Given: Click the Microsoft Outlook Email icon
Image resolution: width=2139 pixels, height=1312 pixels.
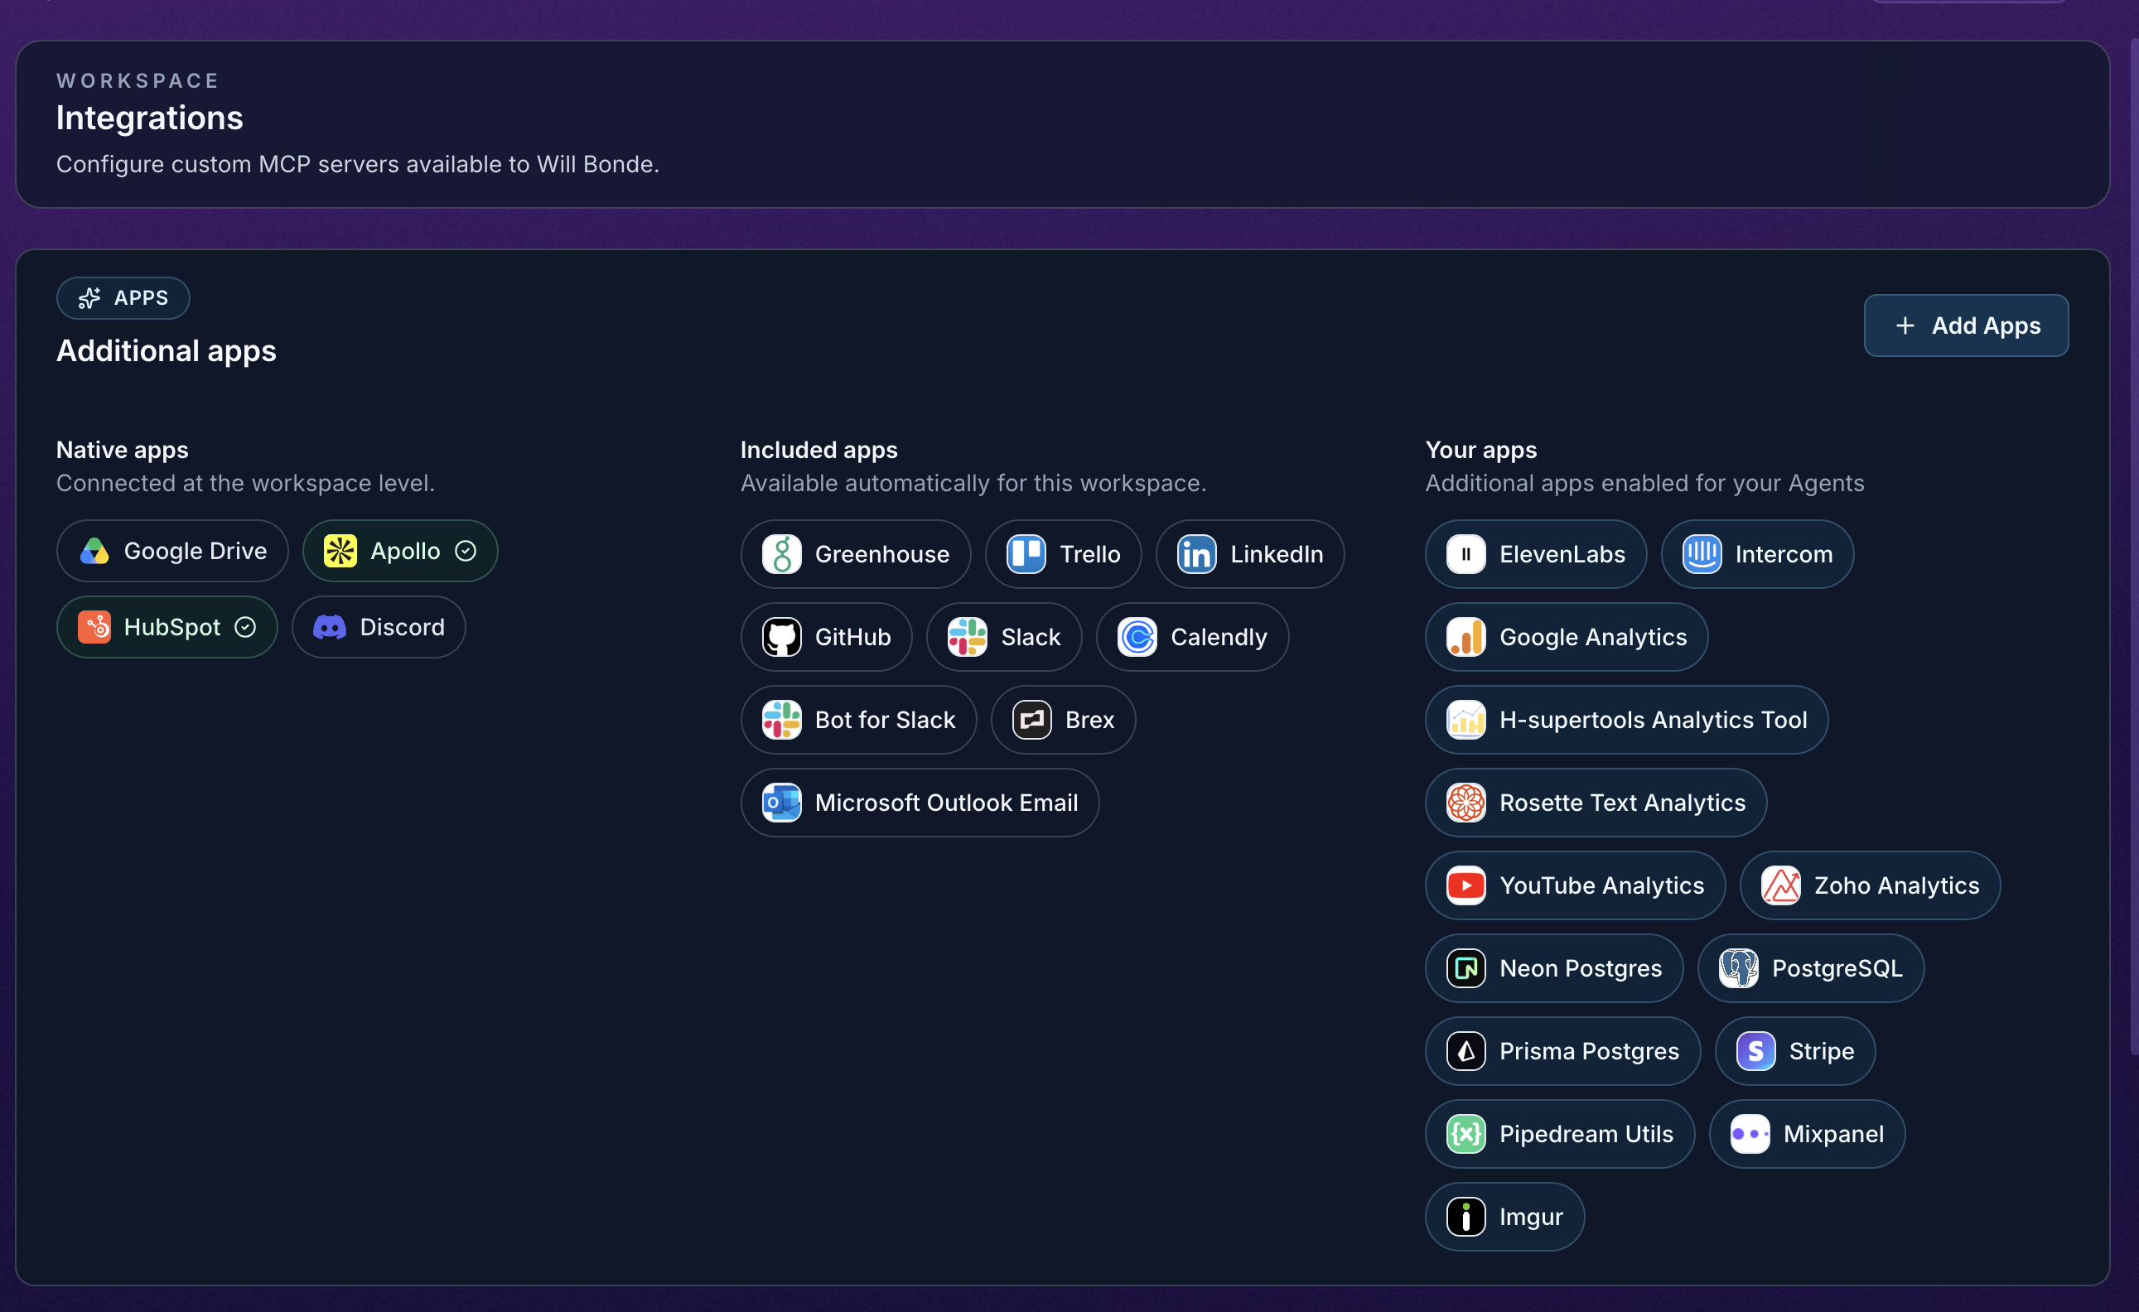Looking at the screenshot, I should click(781, 803).
